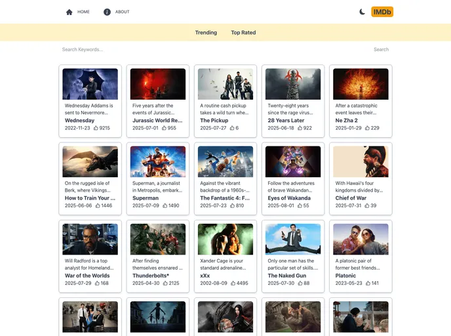Click the Superman title text
451x336 pixels.
coord(146,198)
